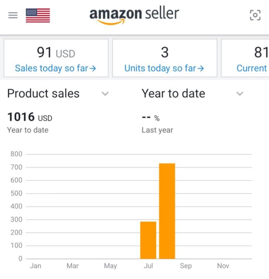Tap the US flag marketplace switcher

(x=38, y=15)
